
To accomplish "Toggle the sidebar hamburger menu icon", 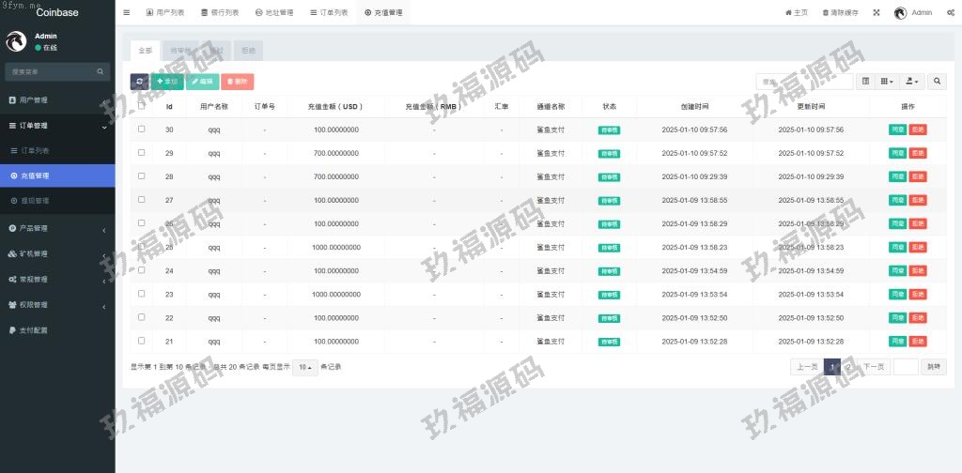I will tap(127, 12).
